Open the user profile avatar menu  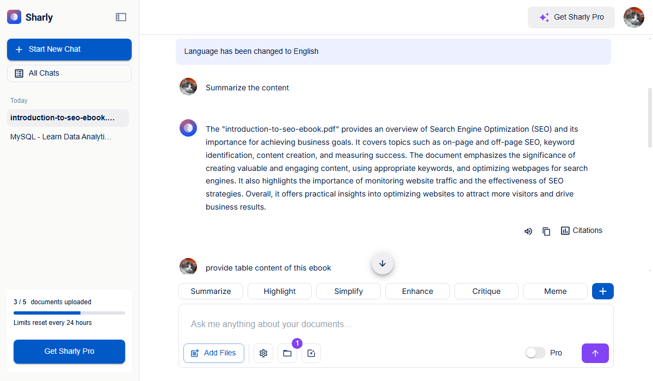point(633,17)
